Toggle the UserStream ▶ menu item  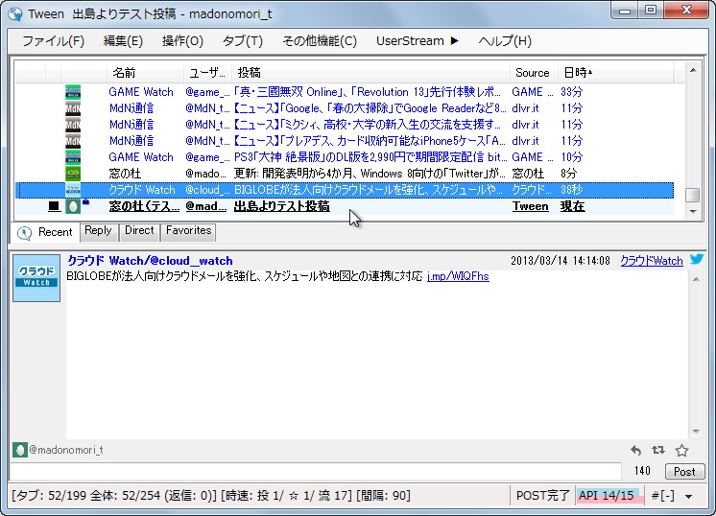(417, 41)
